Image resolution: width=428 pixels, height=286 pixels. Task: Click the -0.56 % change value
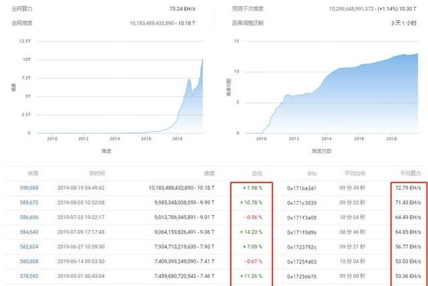[253, 217]
